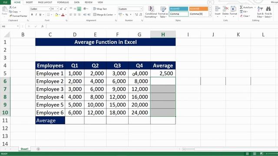Apply the red font color A
Viewport: 278px width, 156px height.
[63, 15]
